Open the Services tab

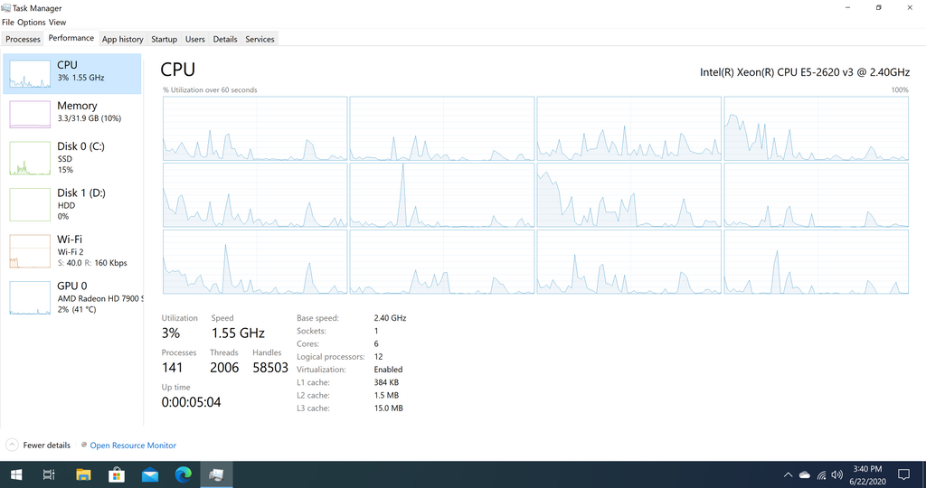pos(260,39)
